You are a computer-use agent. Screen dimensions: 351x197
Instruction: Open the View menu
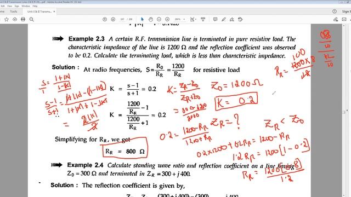click(10, 6)
